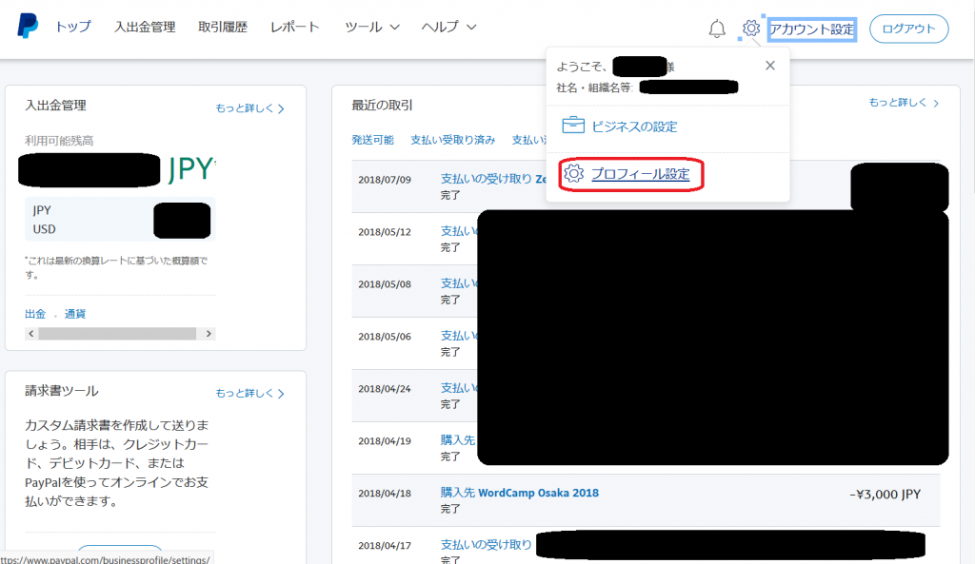
Task: Click the gear icon beside プロフィール設定
Action: (x=573, y=174)
